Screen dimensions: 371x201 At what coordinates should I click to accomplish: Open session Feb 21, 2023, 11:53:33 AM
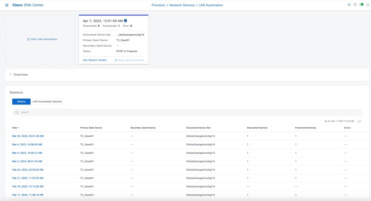coord(28,178)
